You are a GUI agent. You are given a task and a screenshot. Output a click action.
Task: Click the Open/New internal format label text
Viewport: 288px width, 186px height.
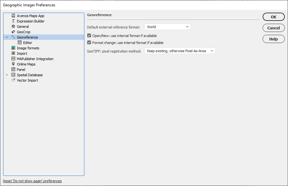point(125,36)
